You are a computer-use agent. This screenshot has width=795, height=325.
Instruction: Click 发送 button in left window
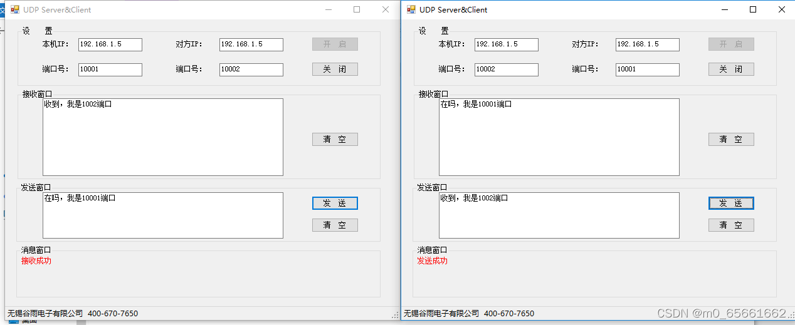pyautogui.click(x=335, y=204)
